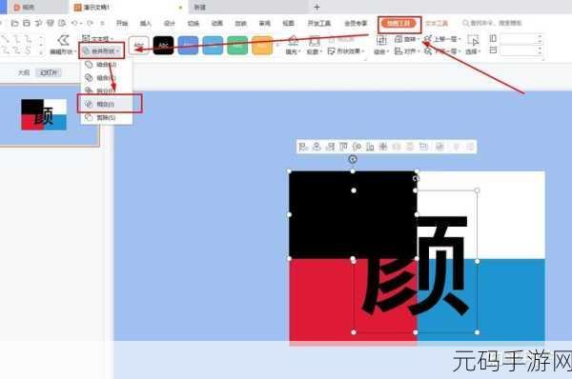This screenshot has height=379, width=572.
Task: Increase shape height with stepper arrow
Action: pos(540,36)
